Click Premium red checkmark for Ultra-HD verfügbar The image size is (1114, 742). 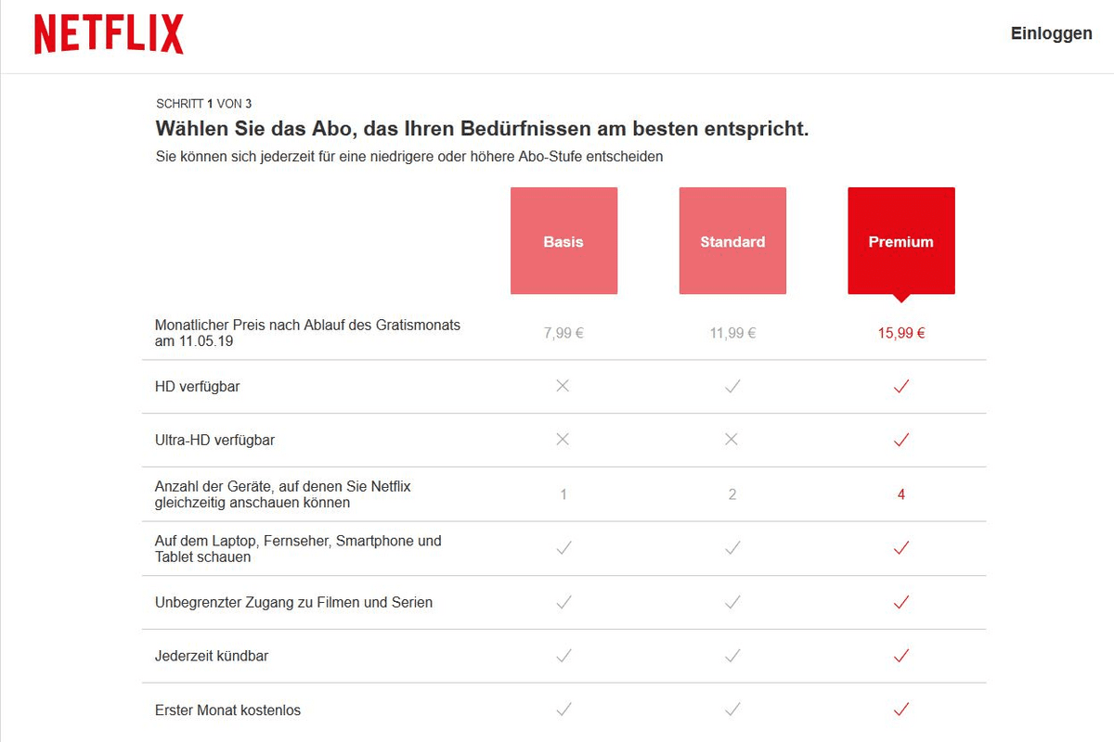point(900,440)
